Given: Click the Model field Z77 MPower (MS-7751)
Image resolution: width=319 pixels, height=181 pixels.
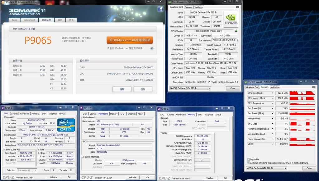Looking at the screenshot, I should click(113, 125).
